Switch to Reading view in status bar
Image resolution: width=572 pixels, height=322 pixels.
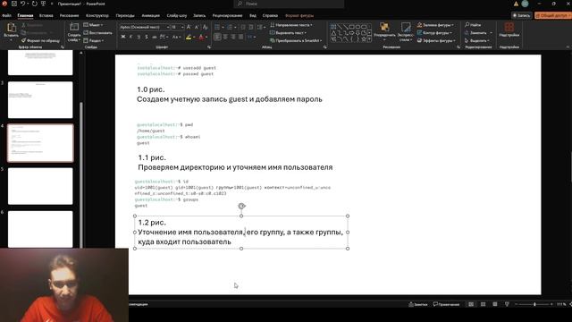click(495, 304)
